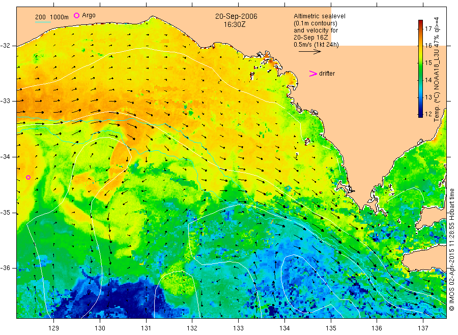The image size is (458, 335).
Task: Click the IMOS copyright timestamp text
Action: click(452, 249)
